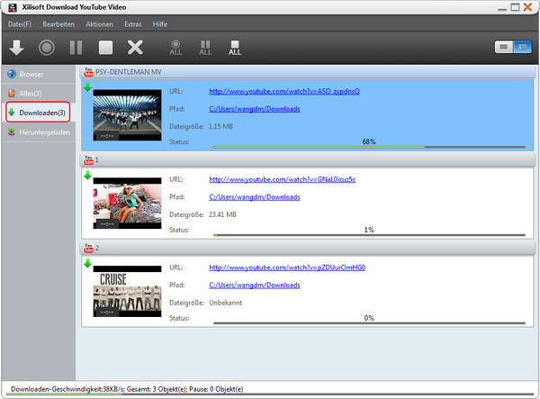Screen dimensions: 540x399
Task: Open the Heruntergeladen section
Action: click(x=39, y=132)
